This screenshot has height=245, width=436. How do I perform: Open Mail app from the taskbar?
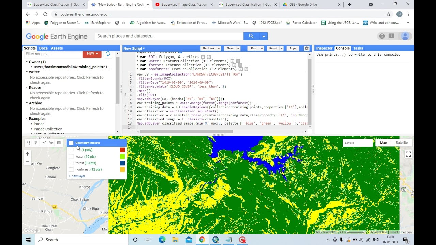pos(189,240)
